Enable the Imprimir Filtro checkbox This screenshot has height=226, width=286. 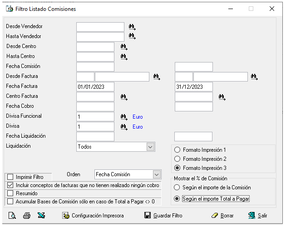click(x=10, y=177)
